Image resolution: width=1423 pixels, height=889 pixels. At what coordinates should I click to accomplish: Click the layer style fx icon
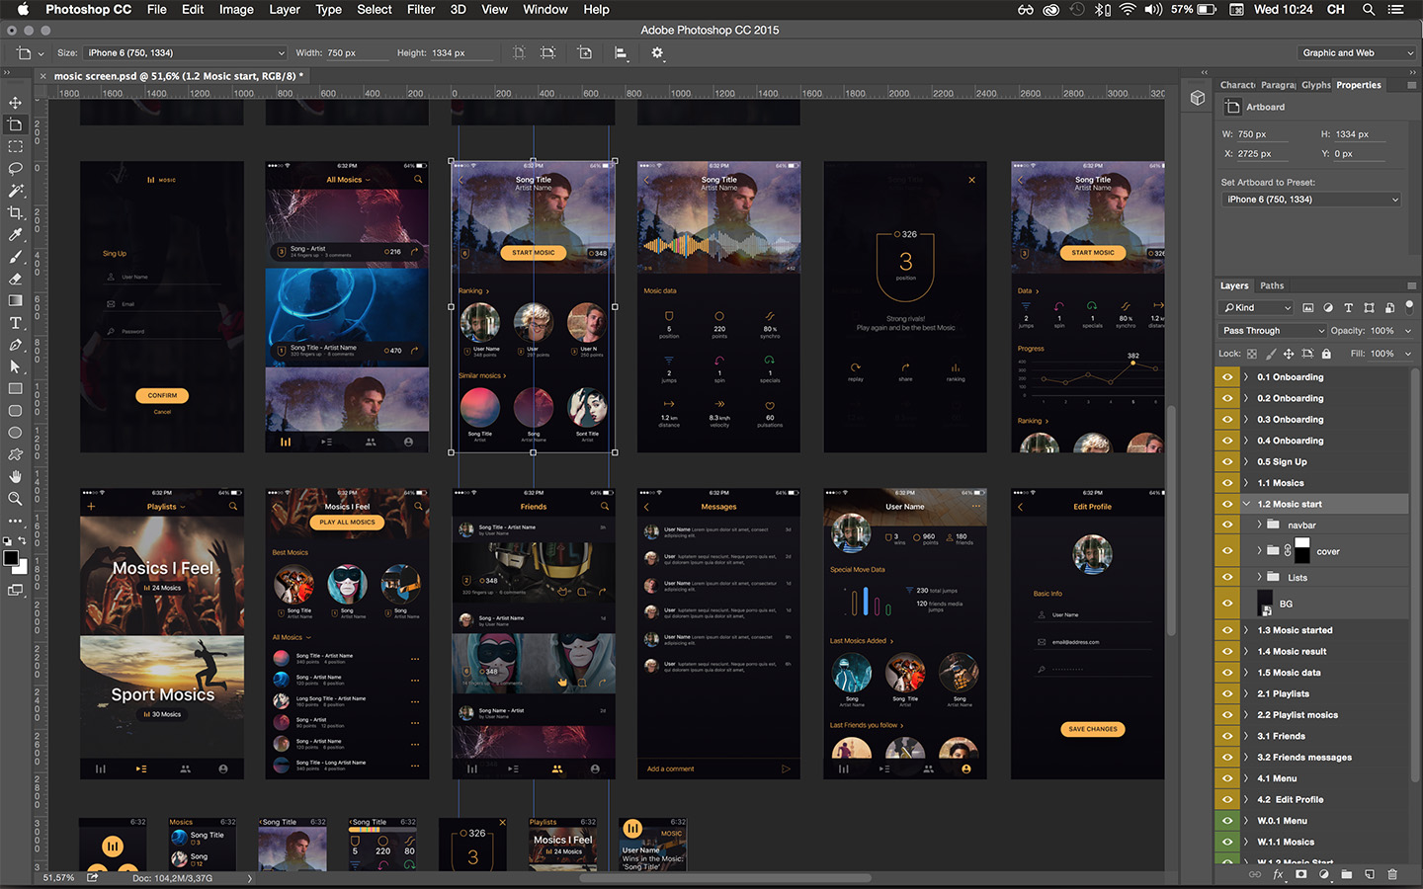click(x=1278, y=874)
